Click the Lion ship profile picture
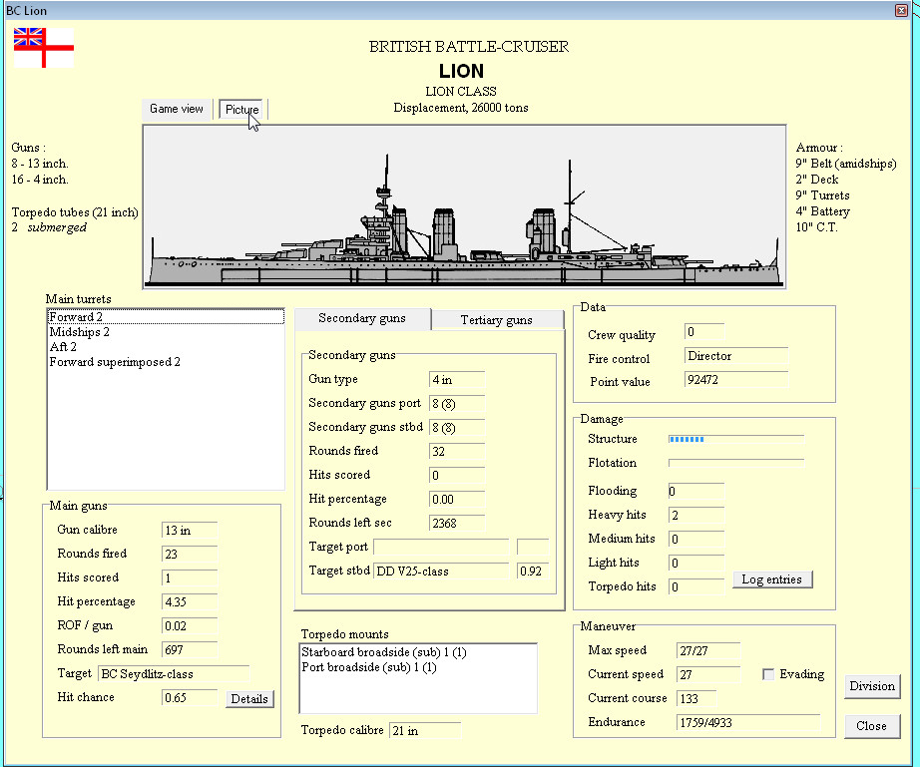920x767 pixels. pyautogui.click(x=464, y=207)
